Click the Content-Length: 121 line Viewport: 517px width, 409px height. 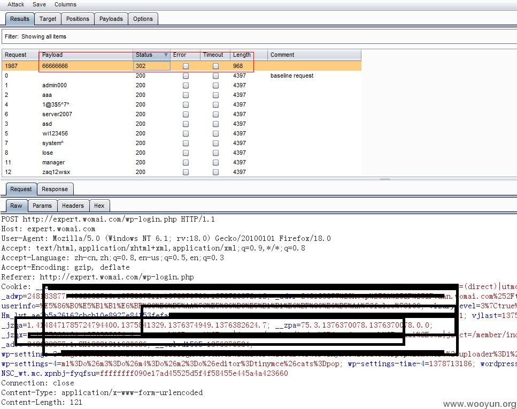click(42, 402)
